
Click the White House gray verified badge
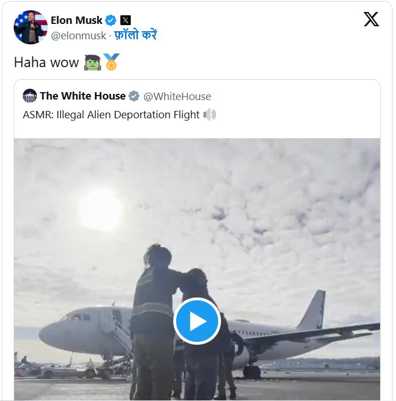point(134,96)
